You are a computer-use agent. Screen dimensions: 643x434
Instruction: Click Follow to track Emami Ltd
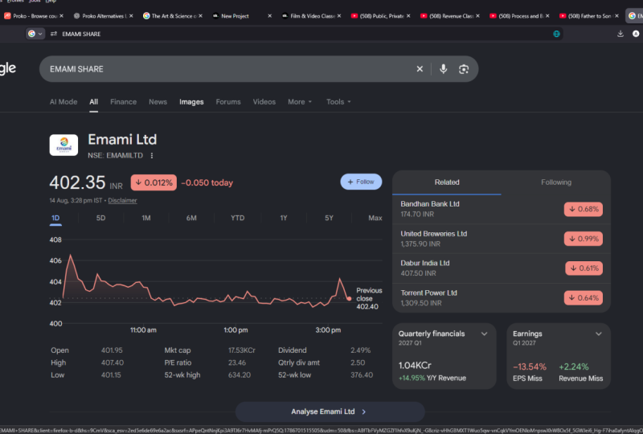(361, 182)
